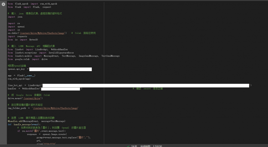Viewport: 268px width, 147px height.
Task: Open the path link assigned to img_folder_path
Action: pyautogui.click(x=55, y=108)
